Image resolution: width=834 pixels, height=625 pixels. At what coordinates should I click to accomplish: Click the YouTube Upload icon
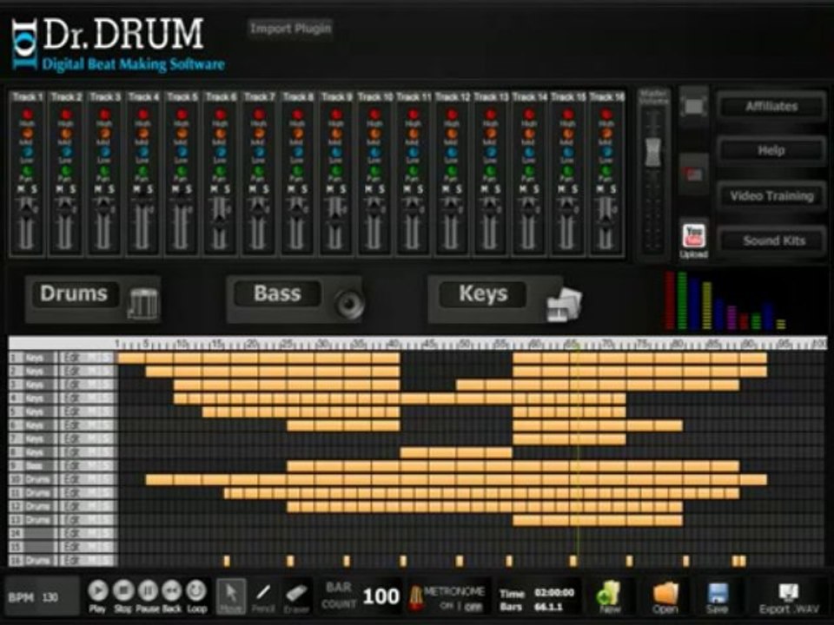(x=693, y=236)
